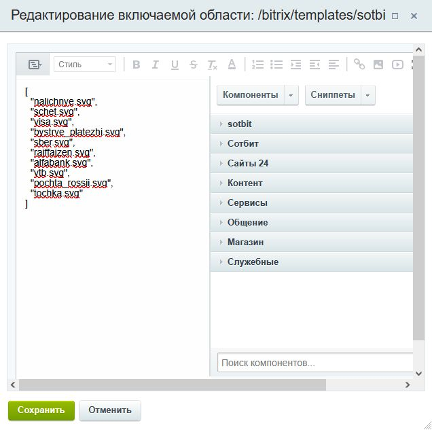Insert a bulleted list
This screenshot has width=432, height=430.
276,65
